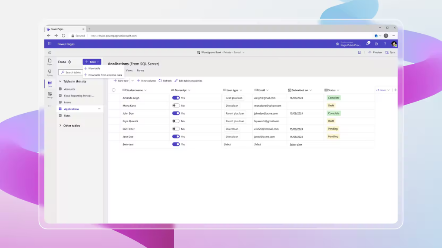The height and width of the screenshot is (248, 442).
Task: Go to the Home icon
Action: [50, 52]
